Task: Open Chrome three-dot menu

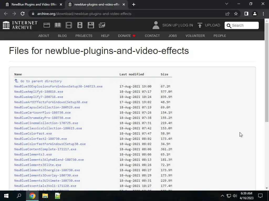Action: [x=263, y=14]
